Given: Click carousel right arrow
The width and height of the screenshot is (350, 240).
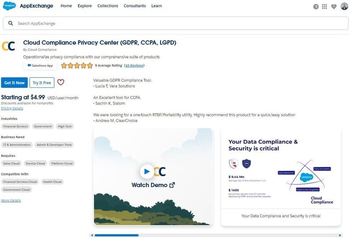Looking at the screenshot, I should point(340,235).
